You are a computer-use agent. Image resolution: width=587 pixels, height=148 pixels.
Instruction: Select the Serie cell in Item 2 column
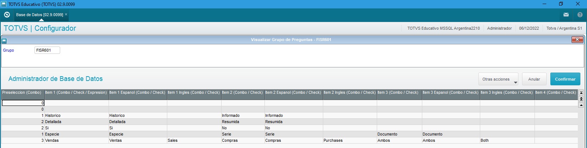[x=243, y=134]
